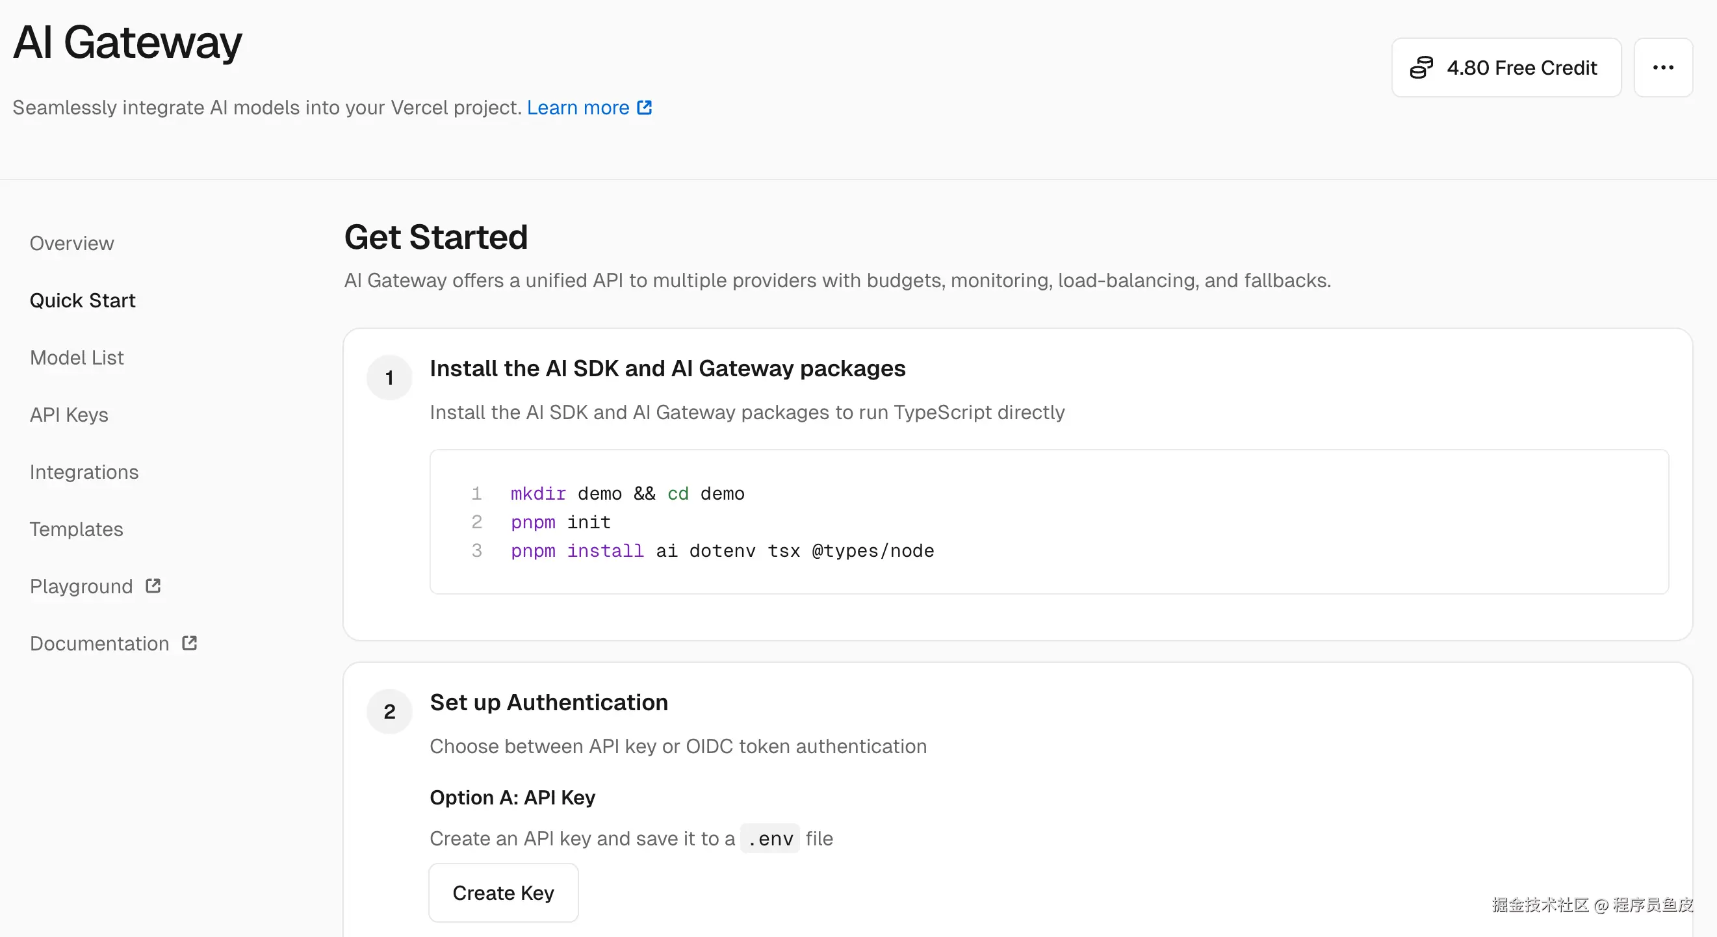
Task: Click the step 2 number badge
Action: 389,711
